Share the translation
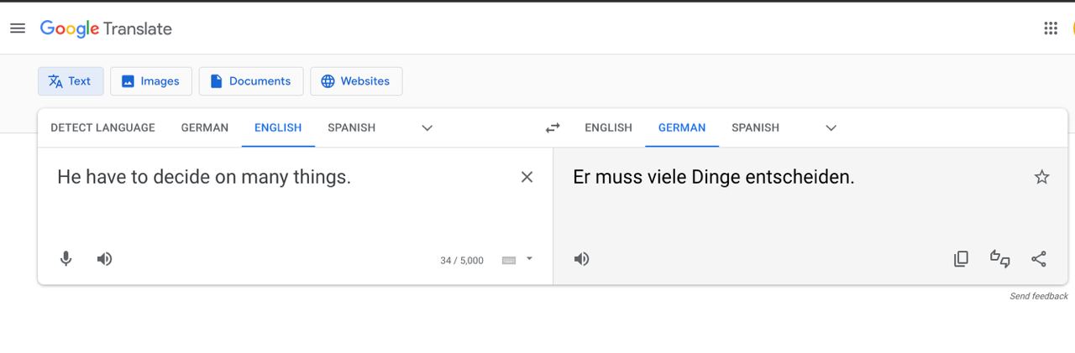 1039,259
